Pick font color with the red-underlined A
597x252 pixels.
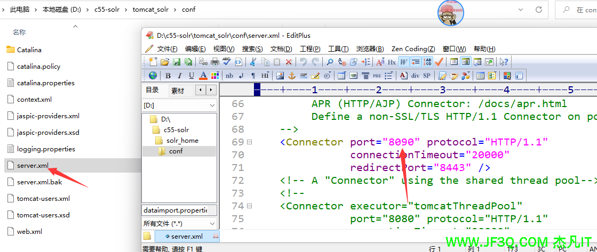[203, 76]
